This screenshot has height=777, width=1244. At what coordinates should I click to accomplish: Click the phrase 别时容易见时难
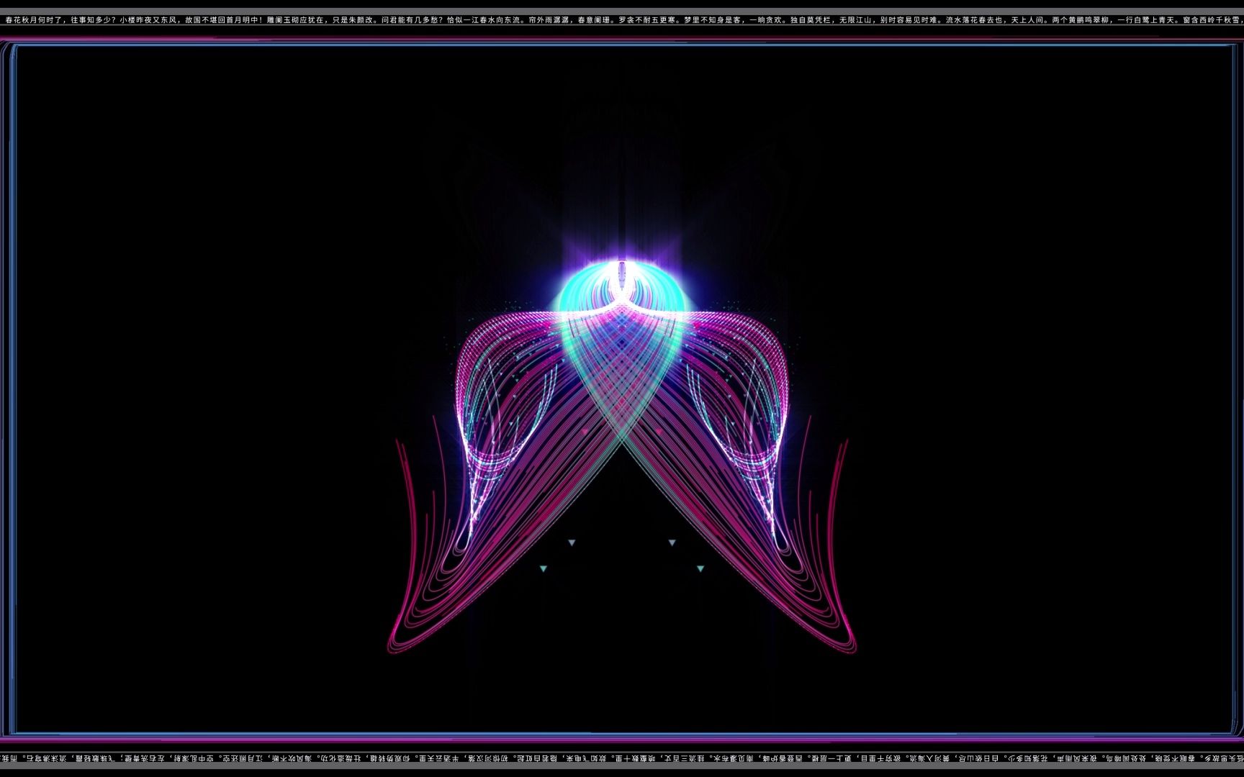(x=909, y=20)
